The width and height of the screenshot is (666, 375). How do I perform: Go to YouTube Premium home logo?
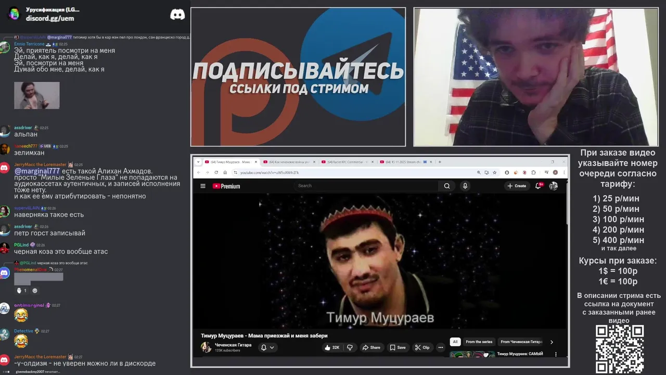[226, 186]
